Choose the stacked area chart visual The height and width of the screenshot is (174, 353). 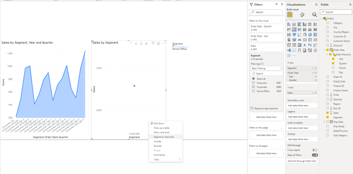pos(299,29)
